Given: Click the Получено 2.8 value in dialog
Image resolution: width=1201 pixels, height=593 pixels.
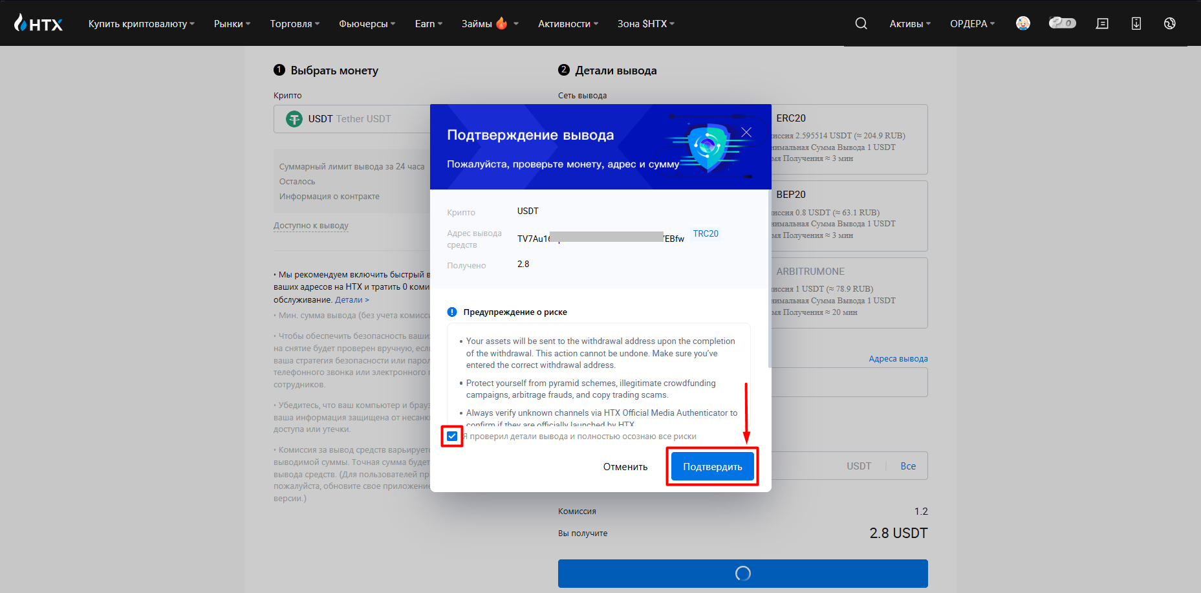Looking at the screenshot, I should point(523,264).
